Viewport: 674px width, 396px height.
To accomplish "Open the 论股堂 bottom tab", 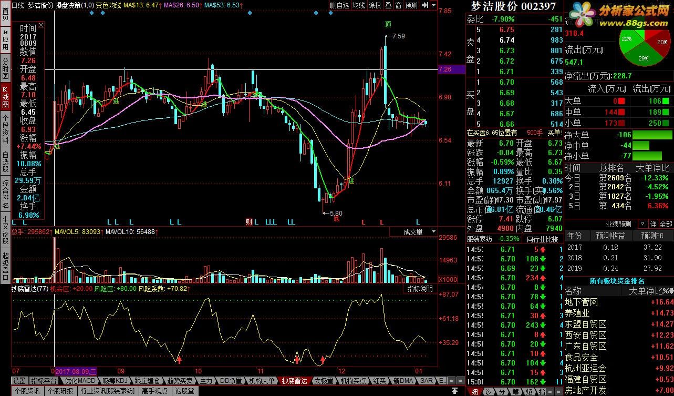I will (x=184, y=391).
